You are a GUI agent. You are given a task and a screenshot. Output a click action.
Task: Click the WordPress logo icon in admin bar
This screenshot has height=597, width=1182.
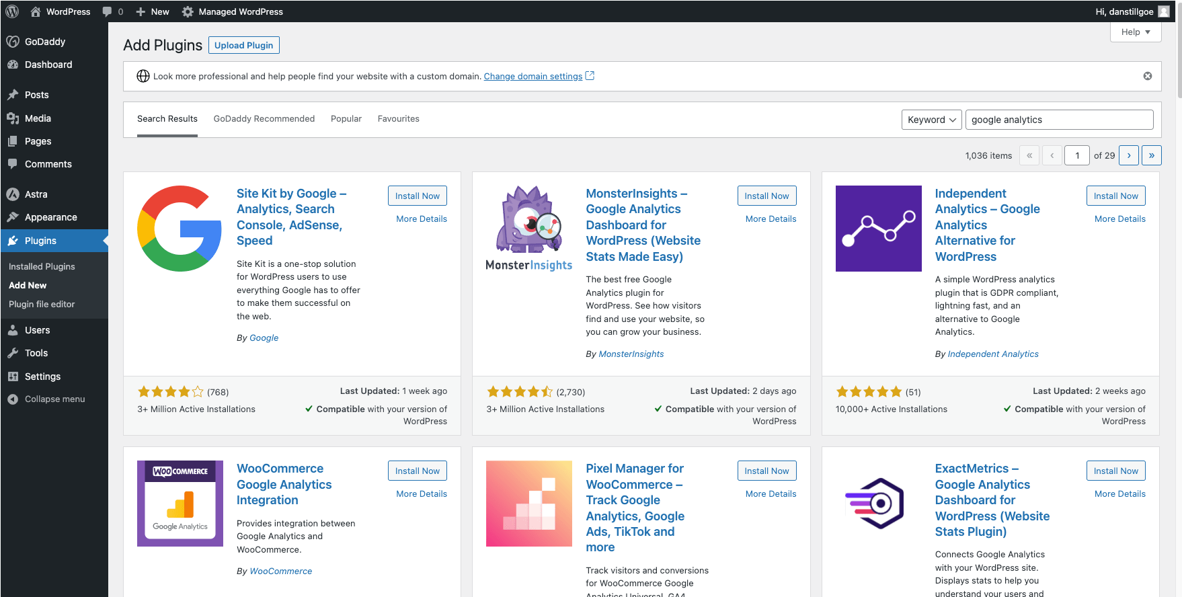(12, 11)
